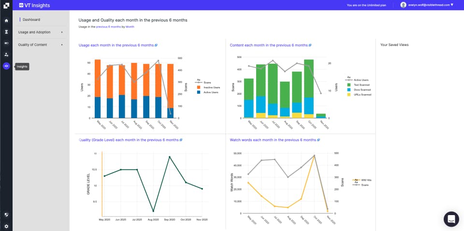Click the 'previous 6 months' link
Viewport: 464px width, 231px height.
pos(108,27)
